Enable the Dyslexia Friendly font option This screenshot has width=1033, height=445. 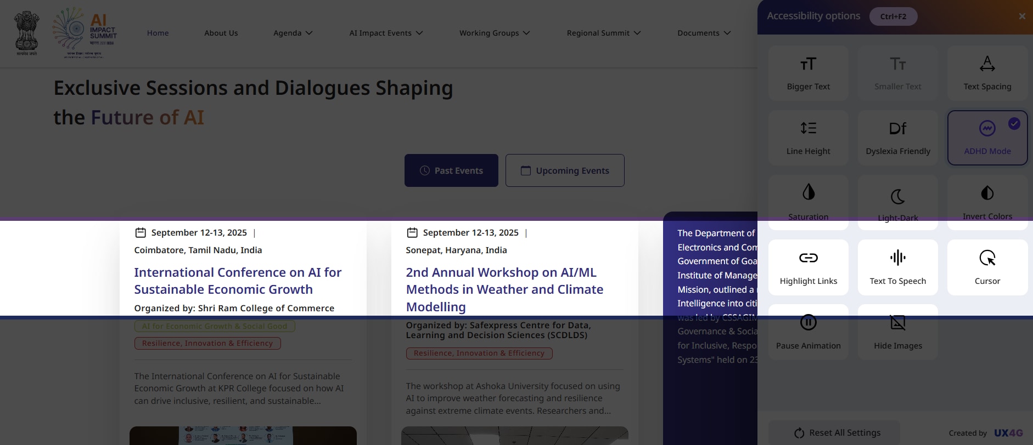(897, 137)
